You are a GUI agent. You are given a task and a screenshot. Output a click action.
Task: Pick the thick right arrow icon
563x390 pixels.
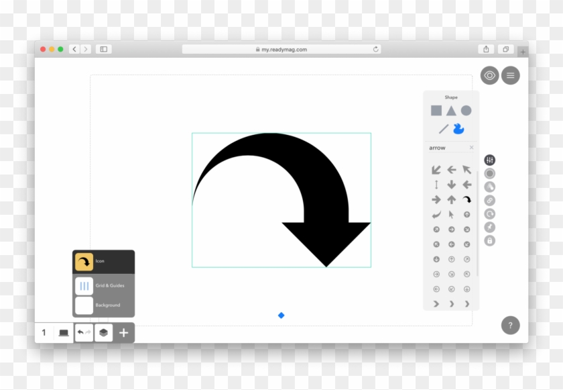click(436, 199)
